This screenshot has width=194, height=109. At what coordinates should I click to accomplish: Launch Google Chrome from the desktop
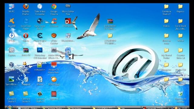[54, 7]
